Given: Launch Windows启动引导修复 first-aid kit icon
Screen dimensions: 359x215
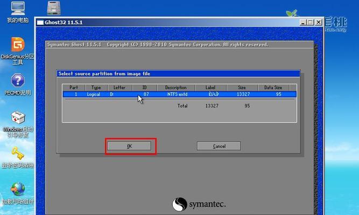Looking at the screenshot, I should point(18,124).
